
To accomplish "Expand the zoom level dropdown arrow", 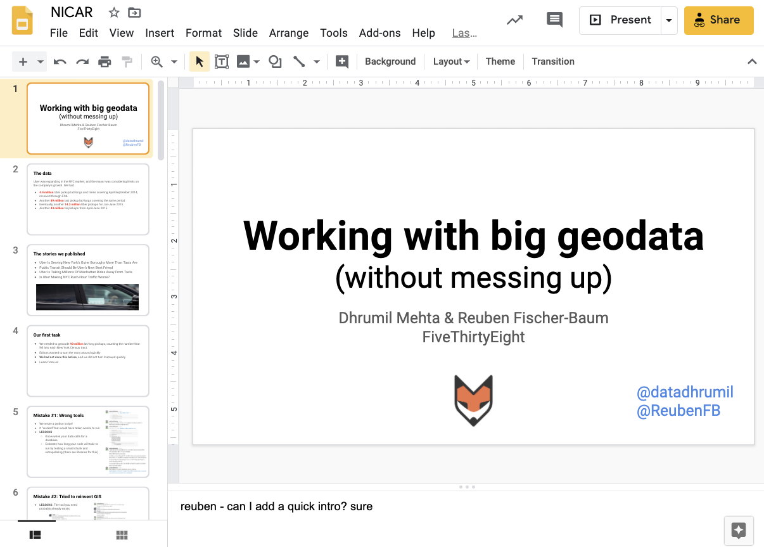I will (x=174, y=61).
